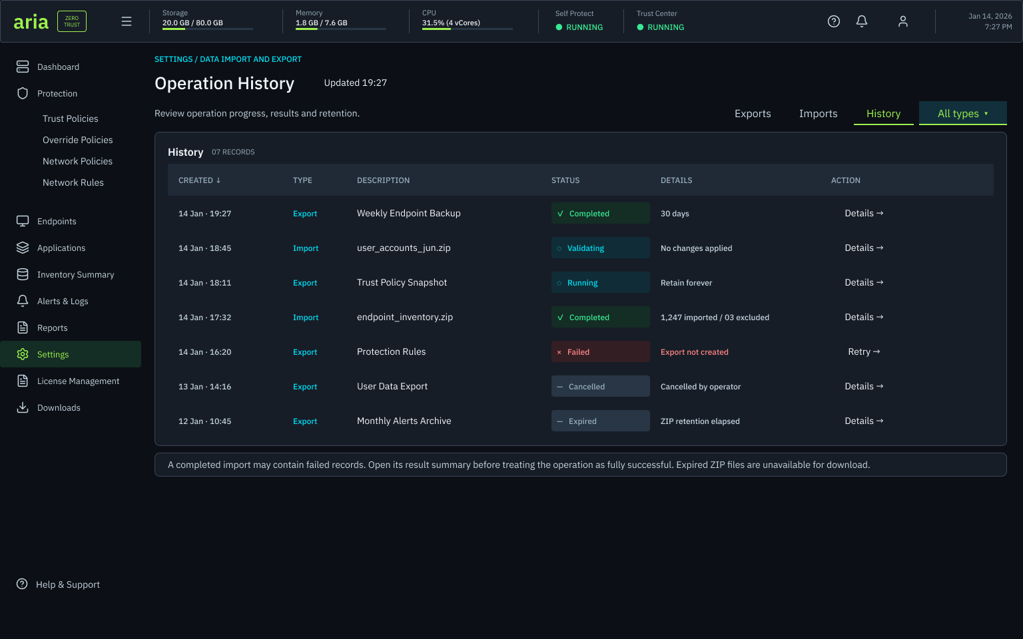Screen dimensions: 1023x639
Task: Click the License Management document icon
Action: (23, 381)
